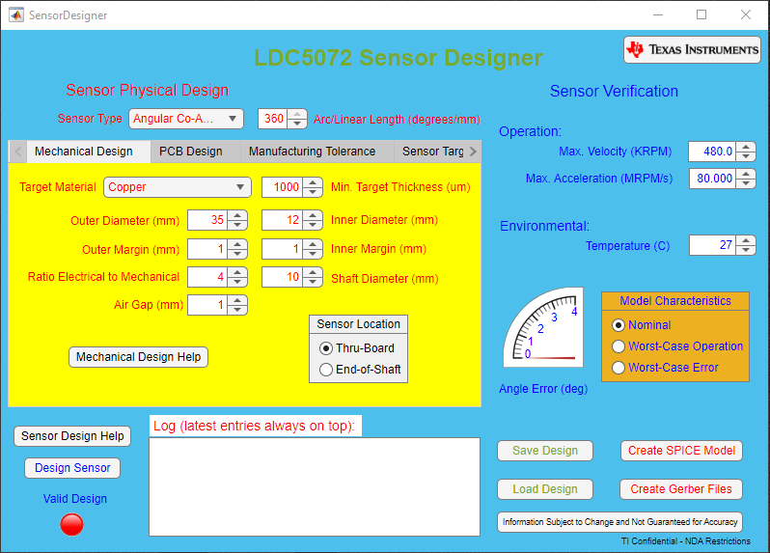Open the Target Material dropdown
The height and width of the screenshot is (553, 770).
(178, 187)
